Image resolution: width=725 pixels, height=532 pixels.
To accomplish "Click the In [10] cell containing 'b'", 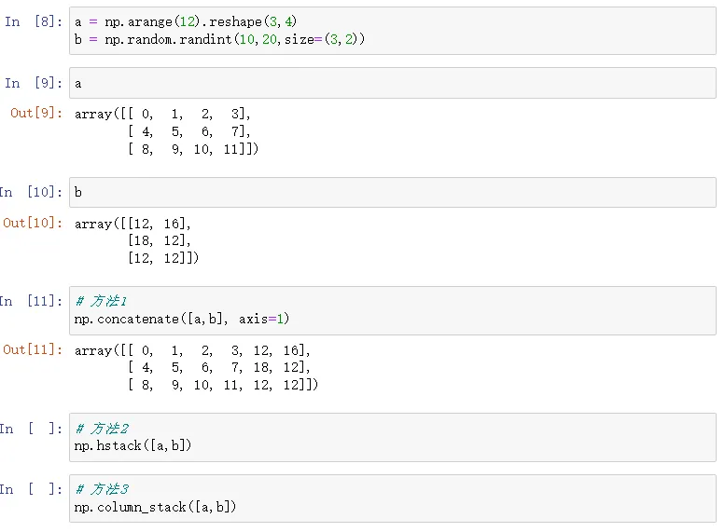I will point(392,192).
